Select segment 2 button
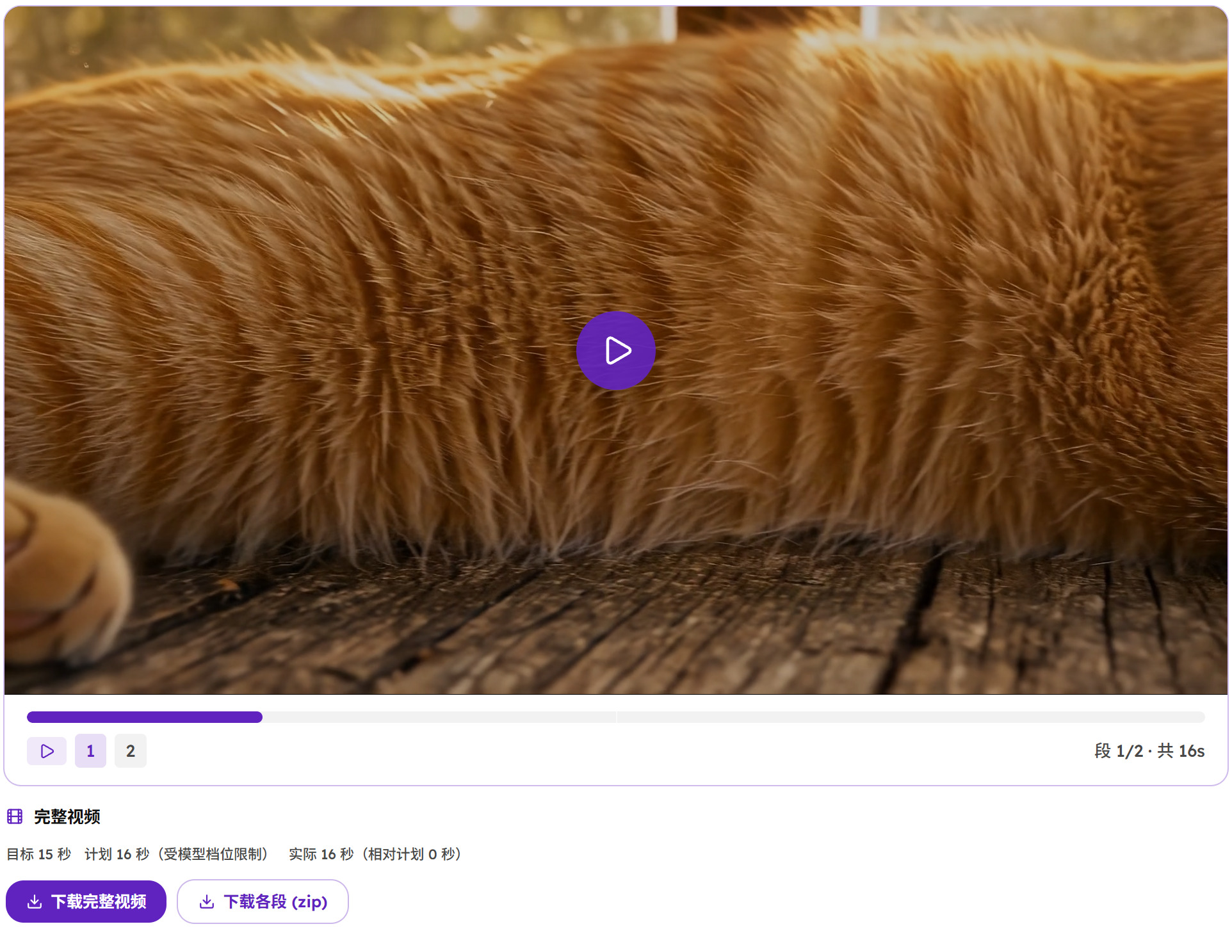 [131, 751]
